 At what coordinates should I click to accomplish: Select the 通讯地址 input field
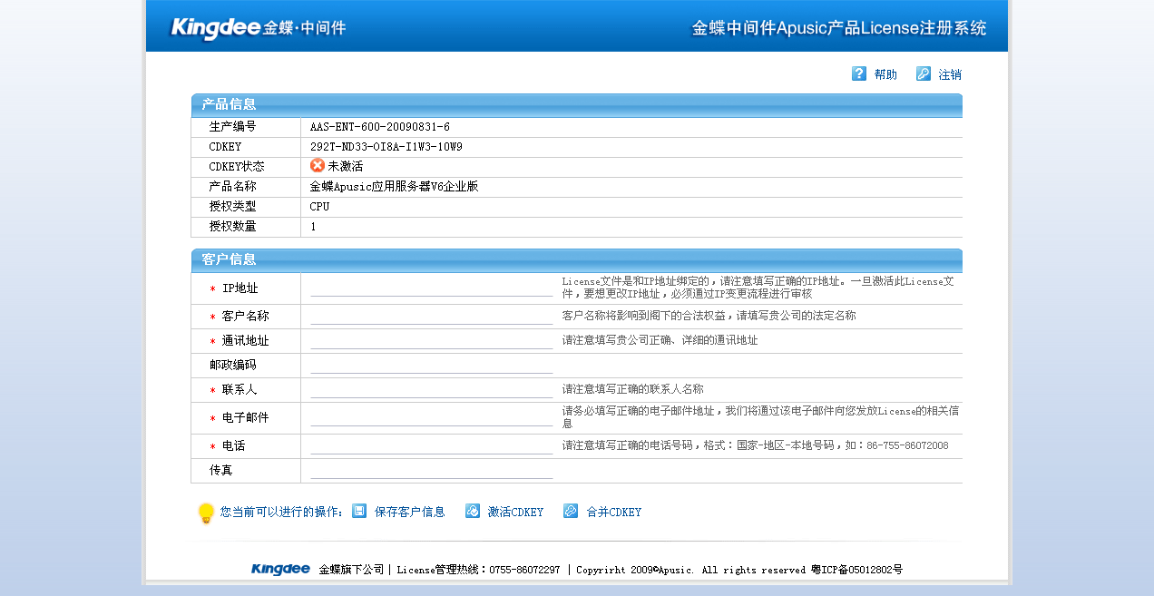pyautogui.click(x=431, y=341)
